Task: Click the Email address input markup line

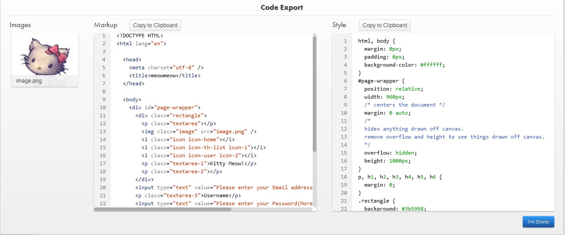Action: 224,187
